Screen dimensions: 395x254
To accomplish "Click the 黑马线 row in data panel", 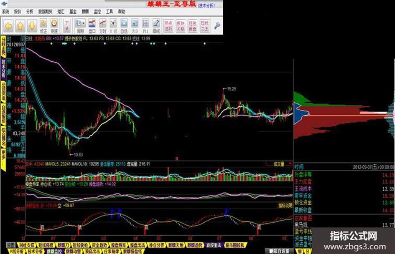I will [344, 225].
